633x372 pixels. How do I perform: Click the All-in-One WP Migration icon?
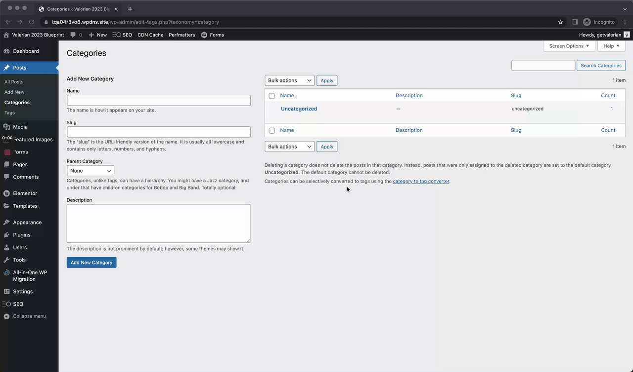(6, 272)
